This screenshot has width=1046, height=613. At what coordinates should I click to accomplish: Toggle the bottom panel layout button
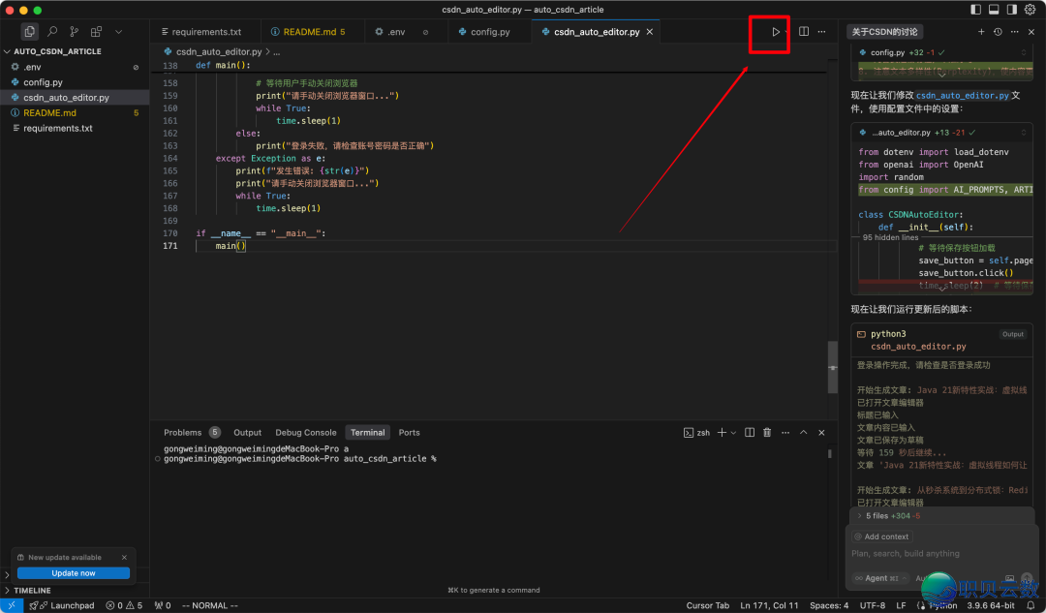click(x=993, y=10)
